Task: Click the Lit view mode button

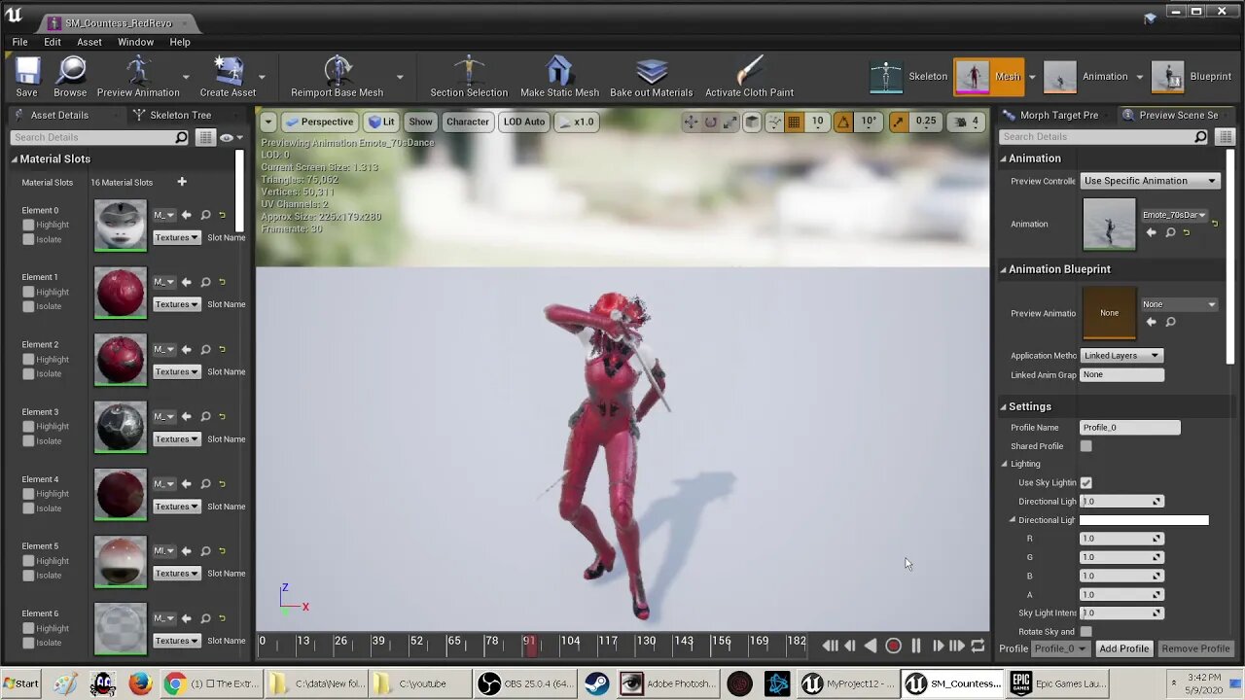Action: [x=381, y=122]
